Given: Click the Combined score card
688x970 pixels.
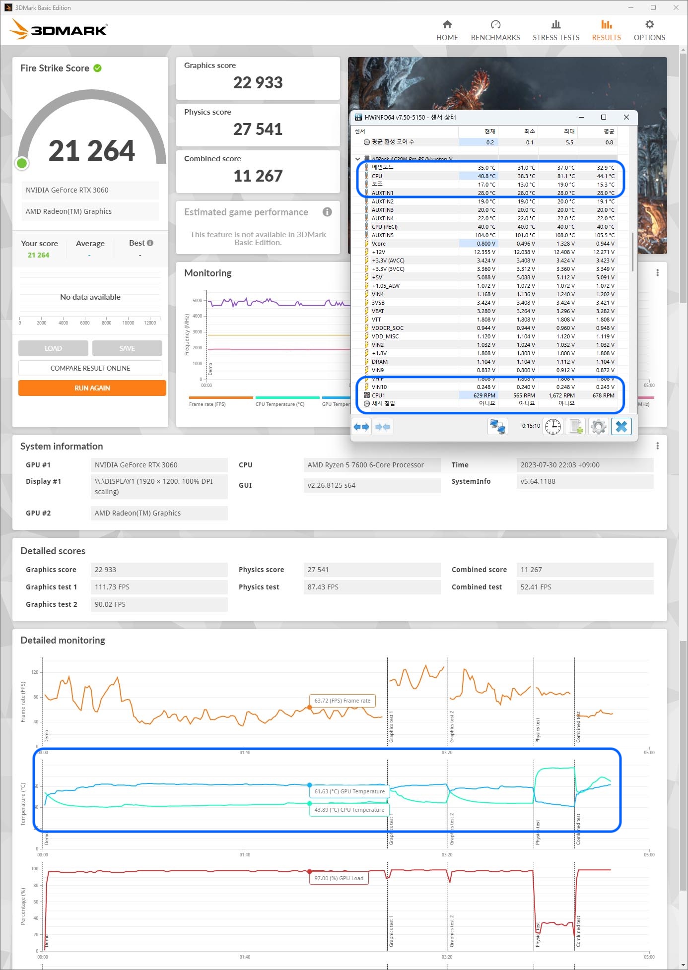Looking at the screenshot, I should coord(258,172).
